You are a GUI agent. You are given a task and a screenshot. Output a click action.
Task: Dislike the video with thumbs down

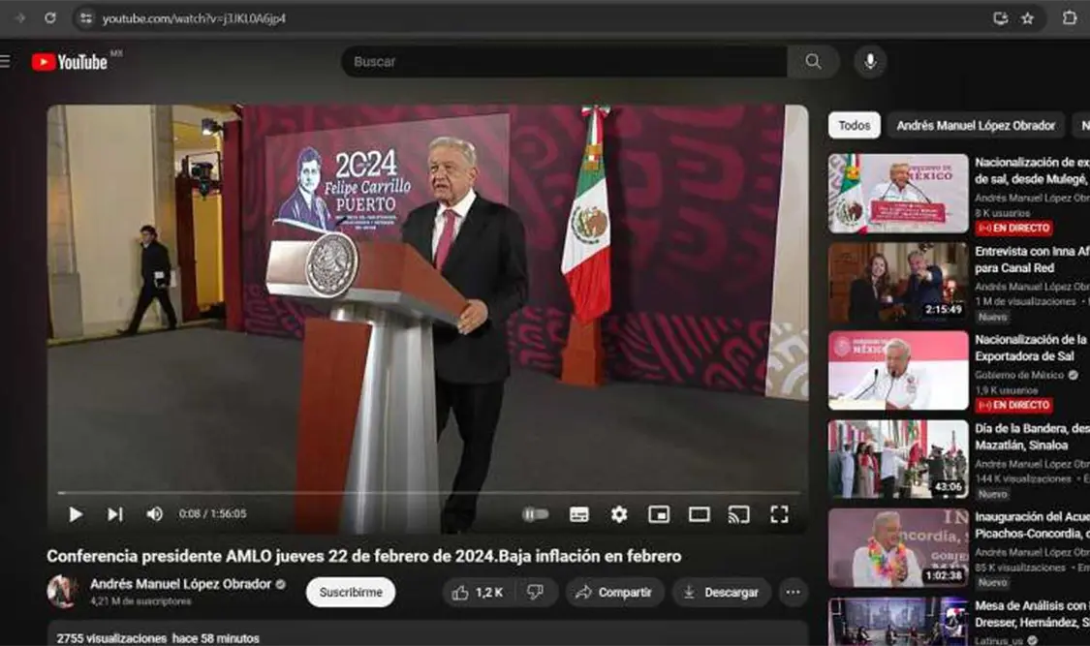point(535,592)
